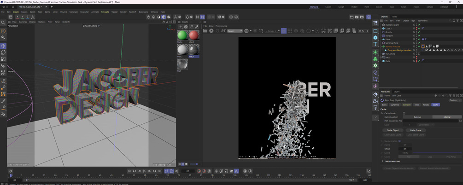Switch to the Sculpt layout tab
The width and height of the screenshot is (463, 185).
[341, 7]
